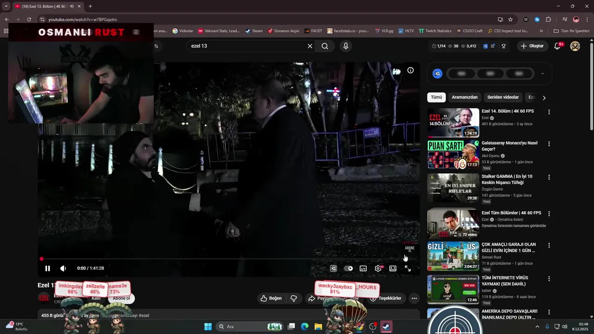
Task: Open player settings gear
Action: [x=378, y=268]
